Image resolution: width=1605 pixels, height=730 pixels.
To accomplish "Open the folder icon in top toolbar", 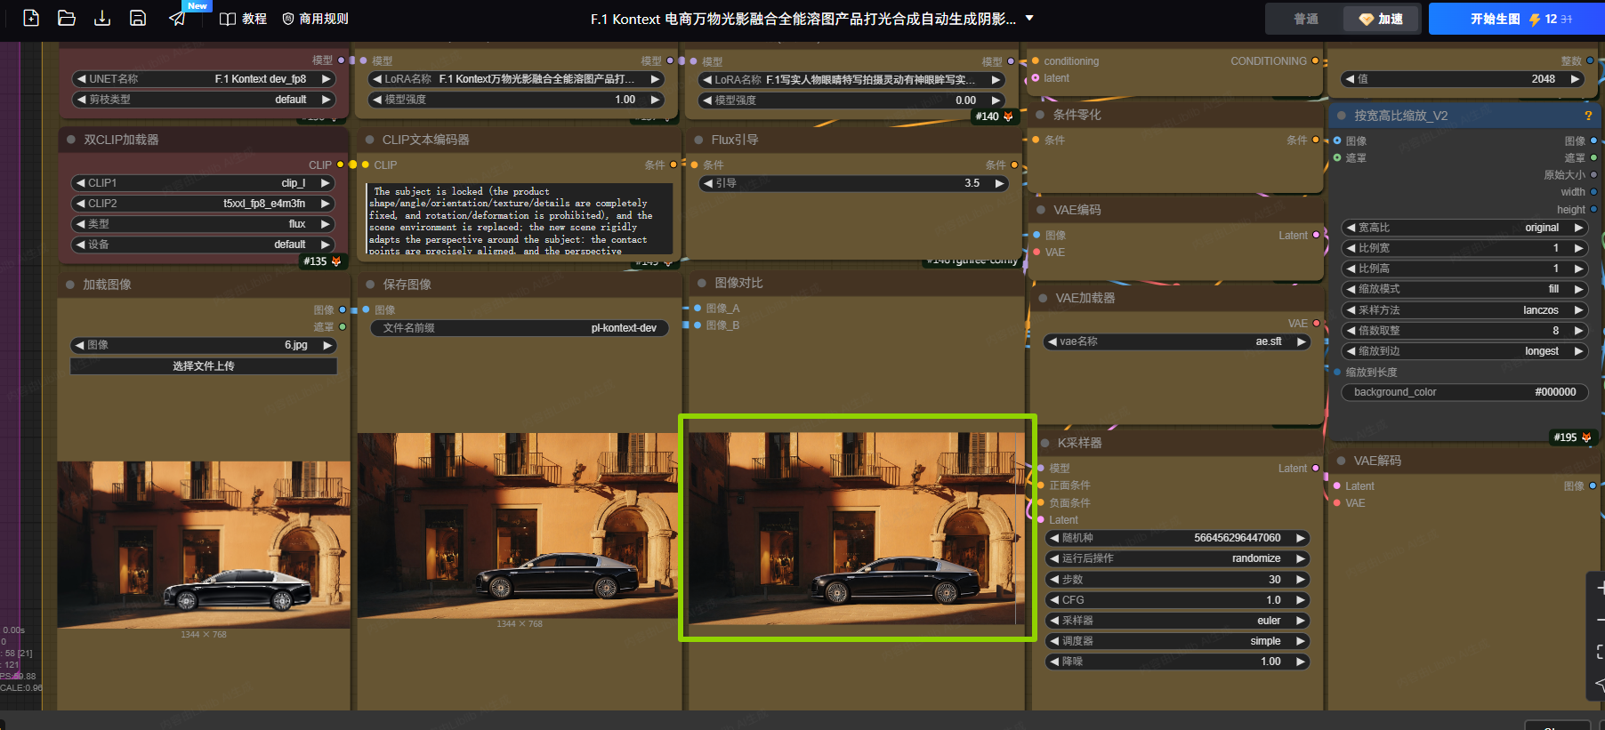I will point(67,18).
